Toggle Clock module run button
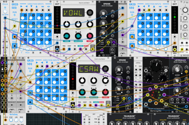Screen dimensions: 189x125 [x=5, y=8]
